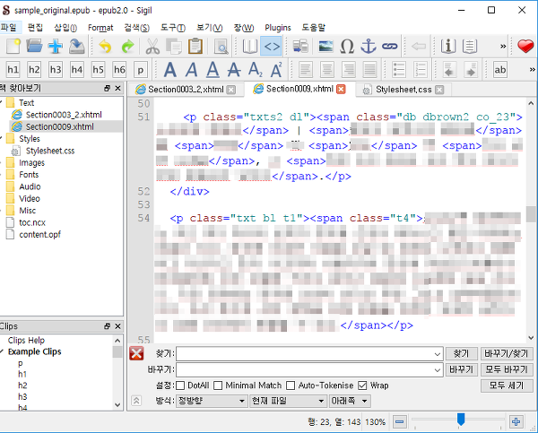Screen dimensions: 538x433
Task: Apply subscript formatting
Action: pyautogui.click(x=256, y=70)
